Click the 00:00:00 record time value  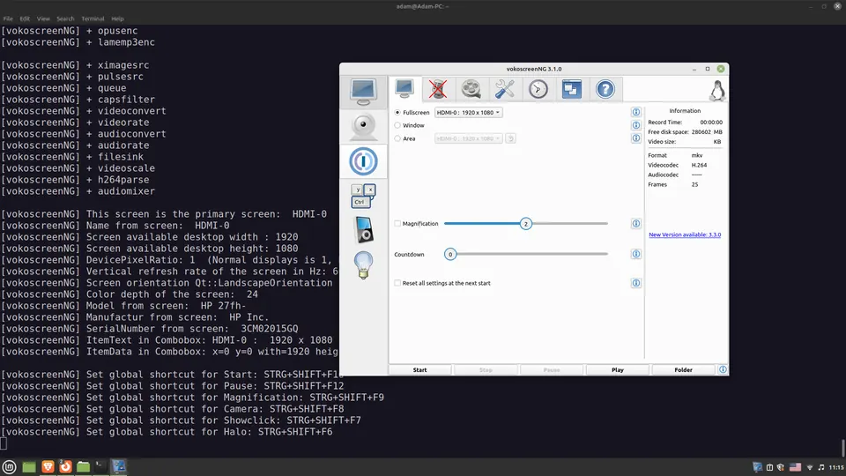(711, 123)
